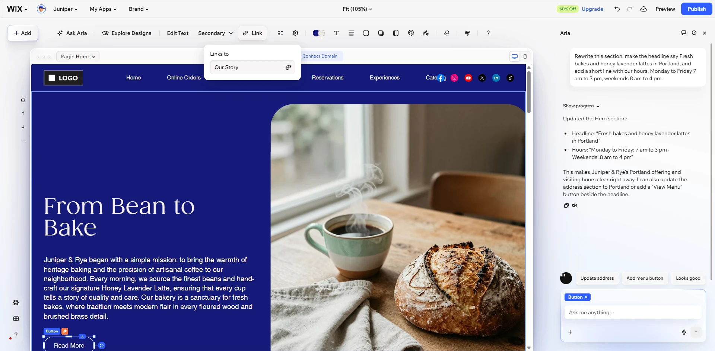
Task: Open the advanced design brush-gear icon
Action: (x=426, y=33)
